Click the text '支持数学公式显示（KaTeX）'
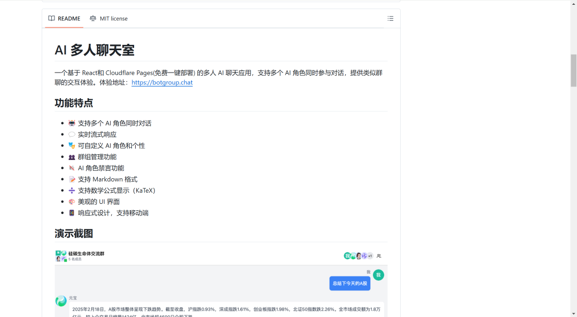 pyautogui.click(x=117, y=191)
